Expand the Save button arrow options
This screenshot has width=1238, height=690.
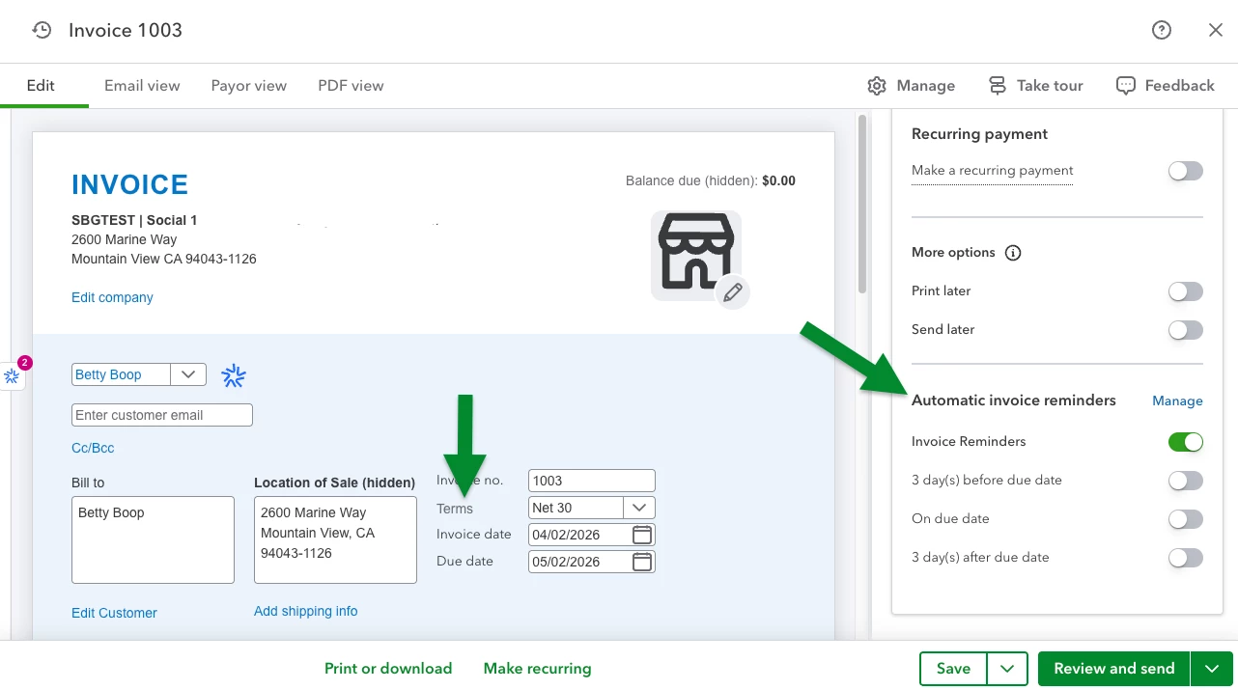tap(1007, 669)
